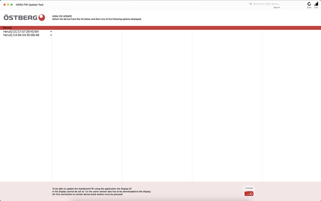Select device HeruIQ CC:C1:57:29:4D:84

tap(26, 31)
